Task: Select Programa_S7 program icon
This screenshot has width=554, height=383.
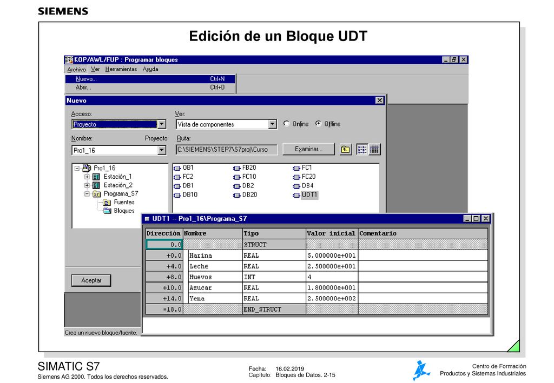Action: [96, 194]
